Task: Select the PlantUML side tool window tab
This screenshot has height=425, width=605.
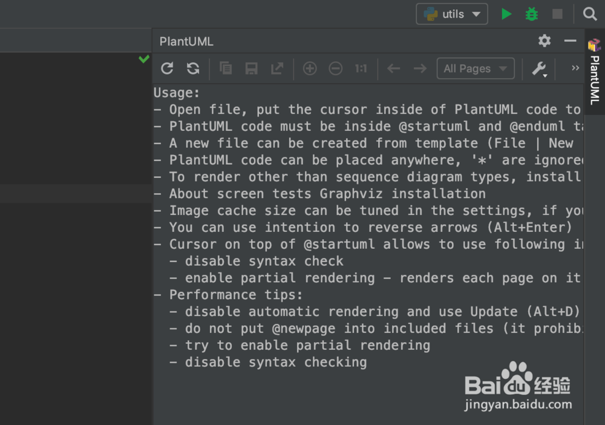Action: click(594, 72)
